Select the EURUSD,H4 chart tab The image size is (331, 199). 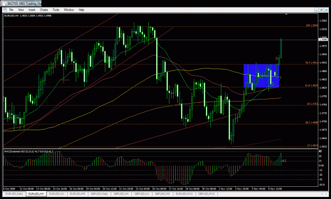click(36, 194)
